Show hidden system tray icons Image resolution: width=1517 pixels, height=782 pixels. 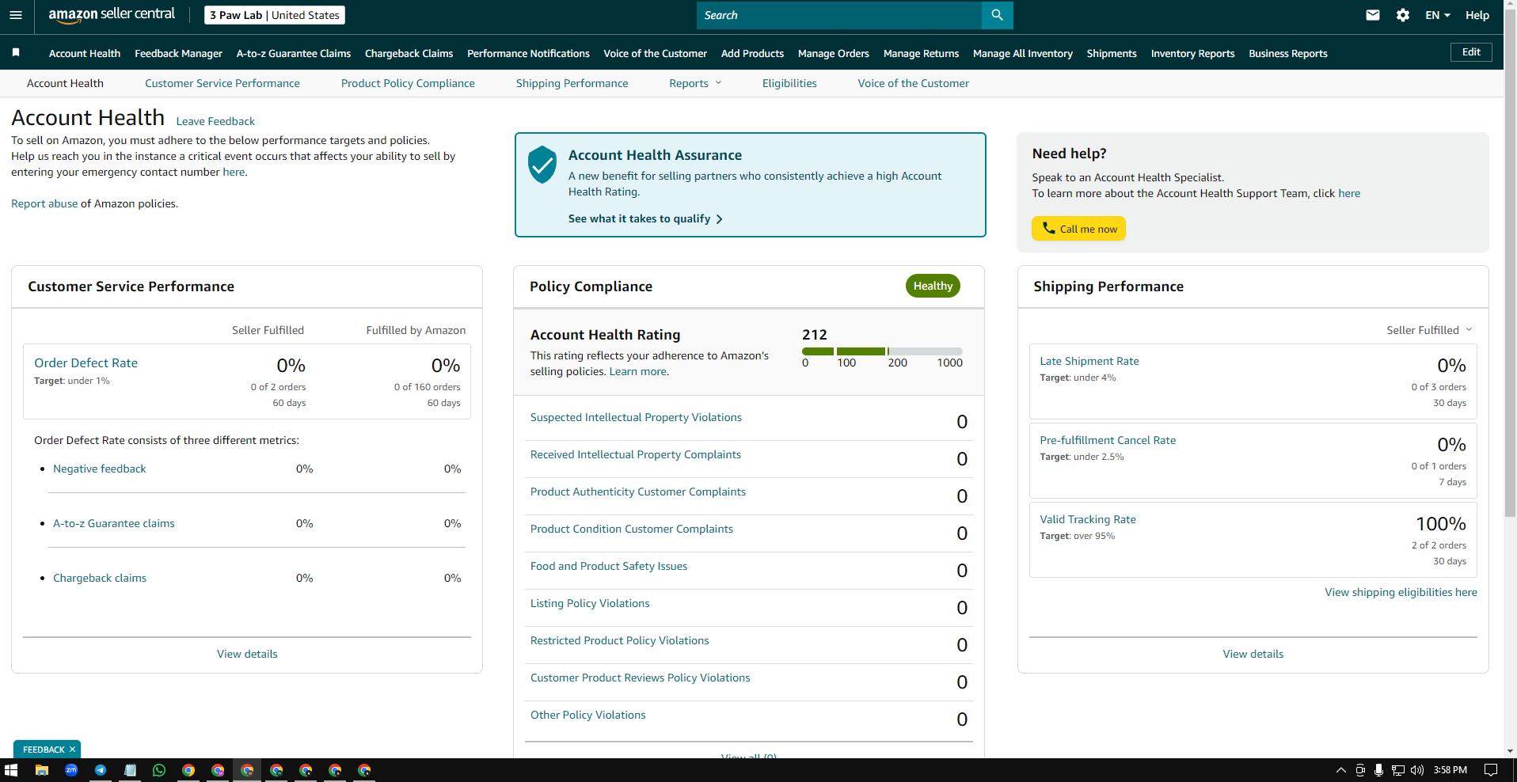click(x=1340, y=770)
